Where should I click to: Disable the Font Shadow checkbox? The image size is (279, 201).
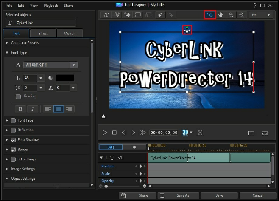tap(13, 140)
